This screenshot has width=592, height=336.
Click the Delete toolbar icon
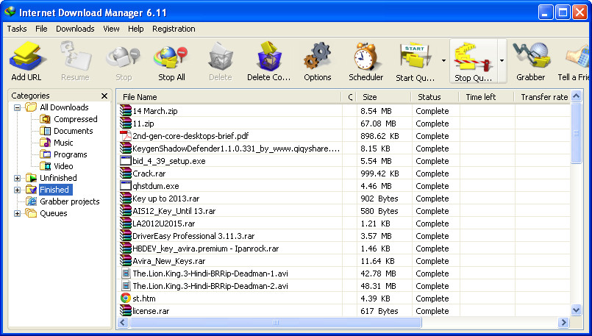pyautogui.click(x=221, y=57)
